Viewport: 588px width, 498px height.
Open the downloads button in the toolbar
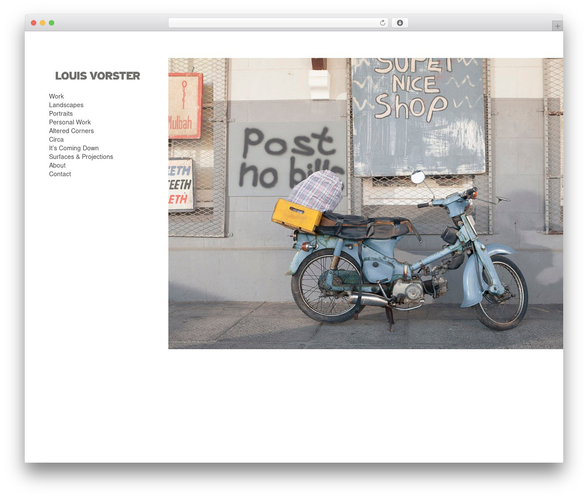coord(400,23)
